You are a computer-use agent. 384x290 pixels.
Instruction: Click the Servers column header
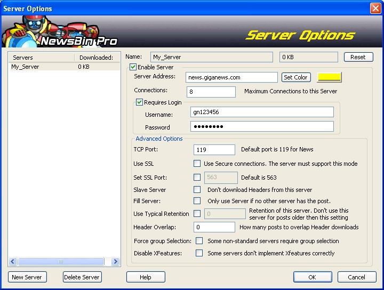click(x=42, y=58)
